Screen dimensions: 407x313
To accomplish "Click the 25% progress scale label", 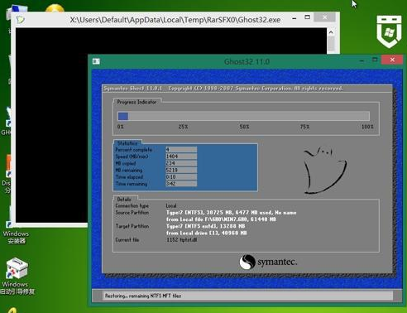I will pyautogui.click(x=183, y=127).
